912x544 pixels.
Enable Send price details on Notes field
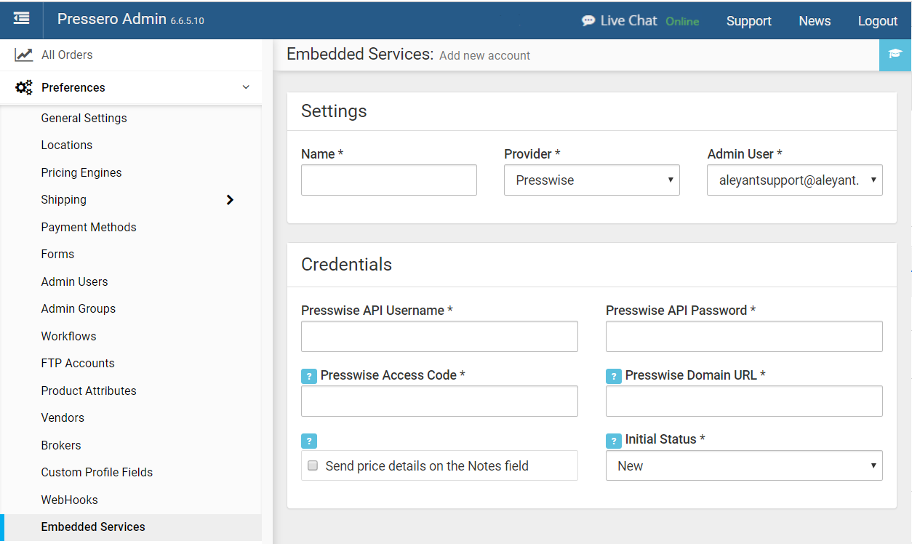coord(313,465)
